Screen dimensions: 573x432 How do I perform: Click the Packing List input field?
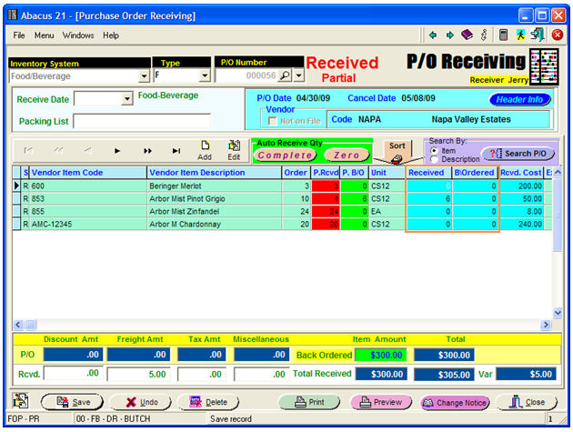click(142, 121)
